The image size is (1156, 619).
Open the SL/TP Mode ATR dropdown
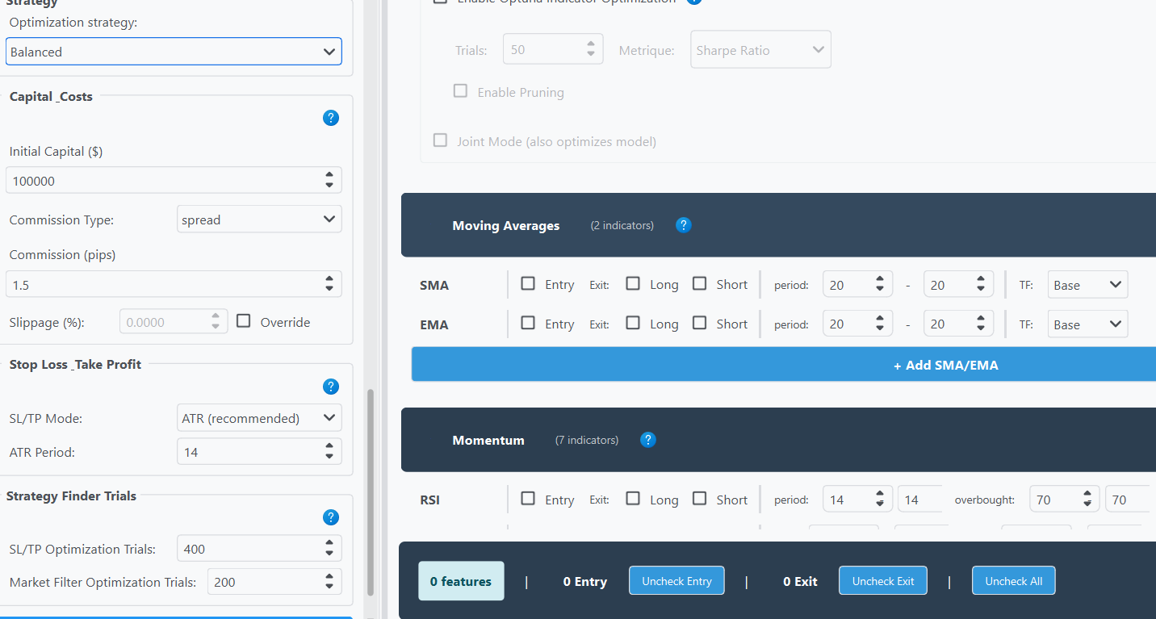[x=259, y=418]
